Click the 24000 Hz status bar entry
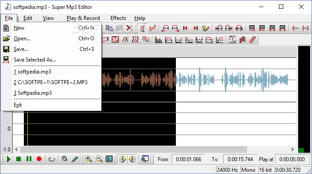 click(228, 170)
